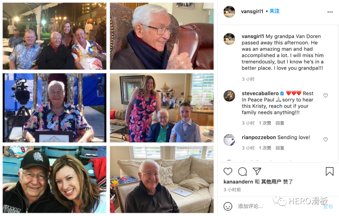Open the comment bubble icon
The image size is (339, 216).
click(242, 171)
